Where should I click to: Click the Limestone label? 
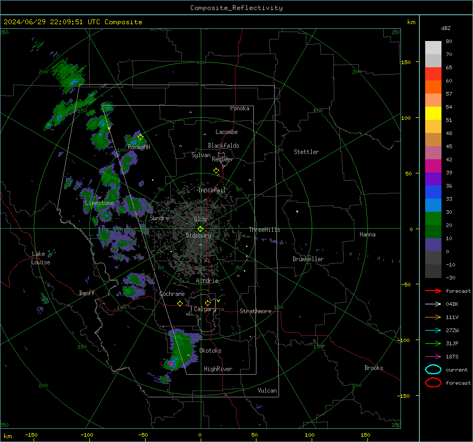99,203
